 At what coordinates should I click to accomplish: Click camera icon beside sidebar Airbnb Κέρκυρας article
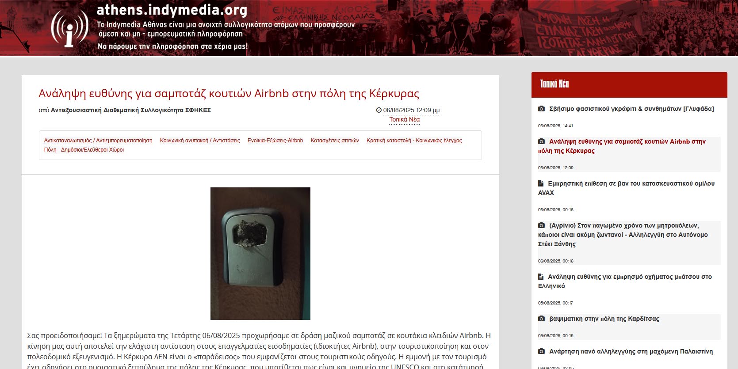tap(541, 141)
